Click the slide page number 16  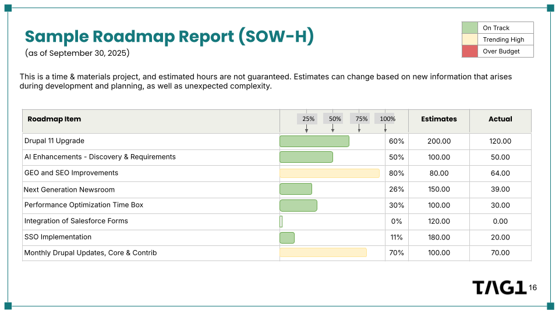[x=533, y=288]
